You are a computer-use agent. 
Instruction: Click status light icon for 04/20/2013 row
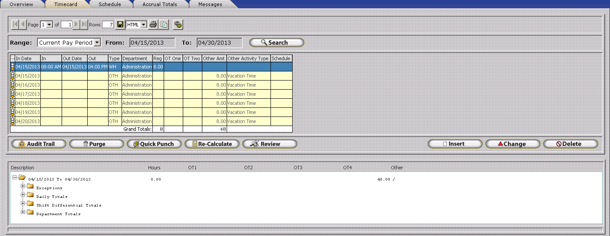13,121
